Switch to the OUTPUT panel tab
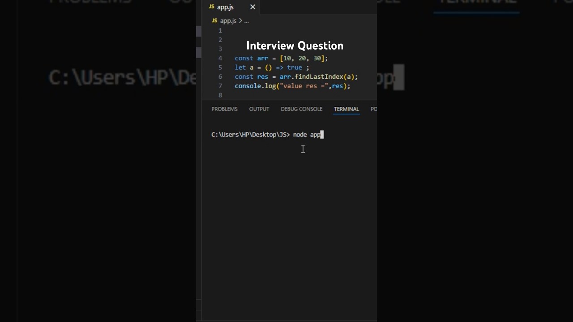Viewport: 573px width, 322px height. (x=259, y=109)
